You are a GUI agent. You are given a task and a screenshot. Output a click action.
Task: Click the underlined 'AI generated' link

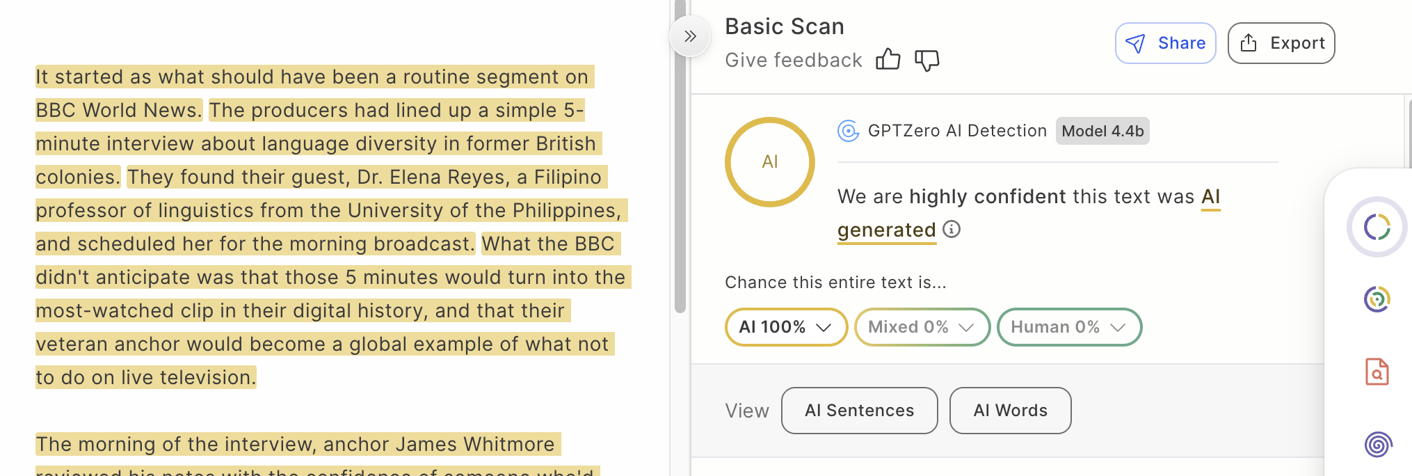coord(886,230)
